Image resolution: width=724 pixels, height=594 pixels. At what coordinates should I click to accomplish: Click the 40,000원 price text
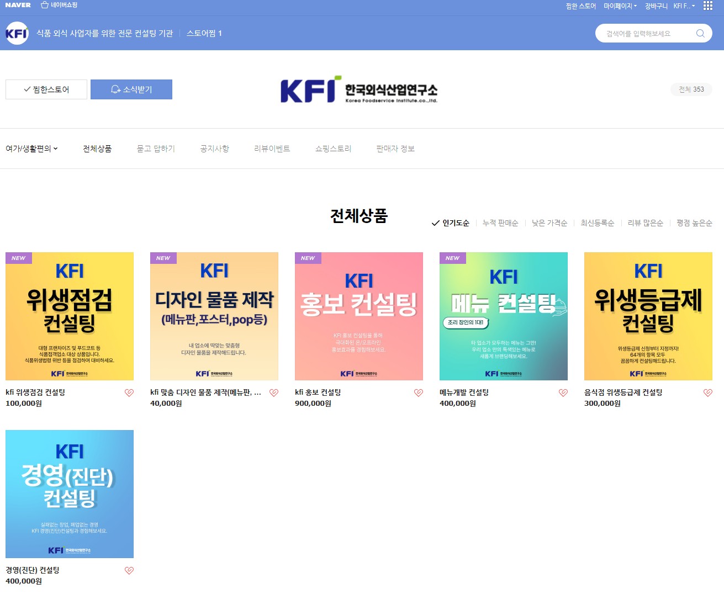166,404
